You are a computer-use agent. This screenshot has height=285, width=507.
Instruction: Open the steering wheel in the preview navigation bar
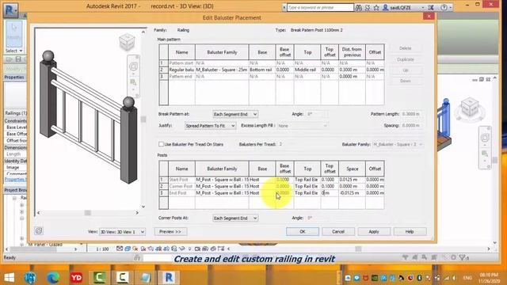point(133,66)
